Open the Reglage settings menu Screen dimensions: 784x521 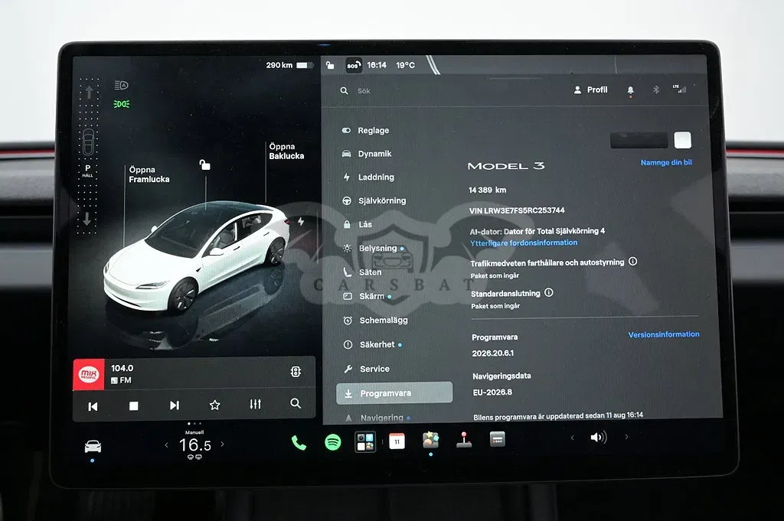[x=365, y=130]
